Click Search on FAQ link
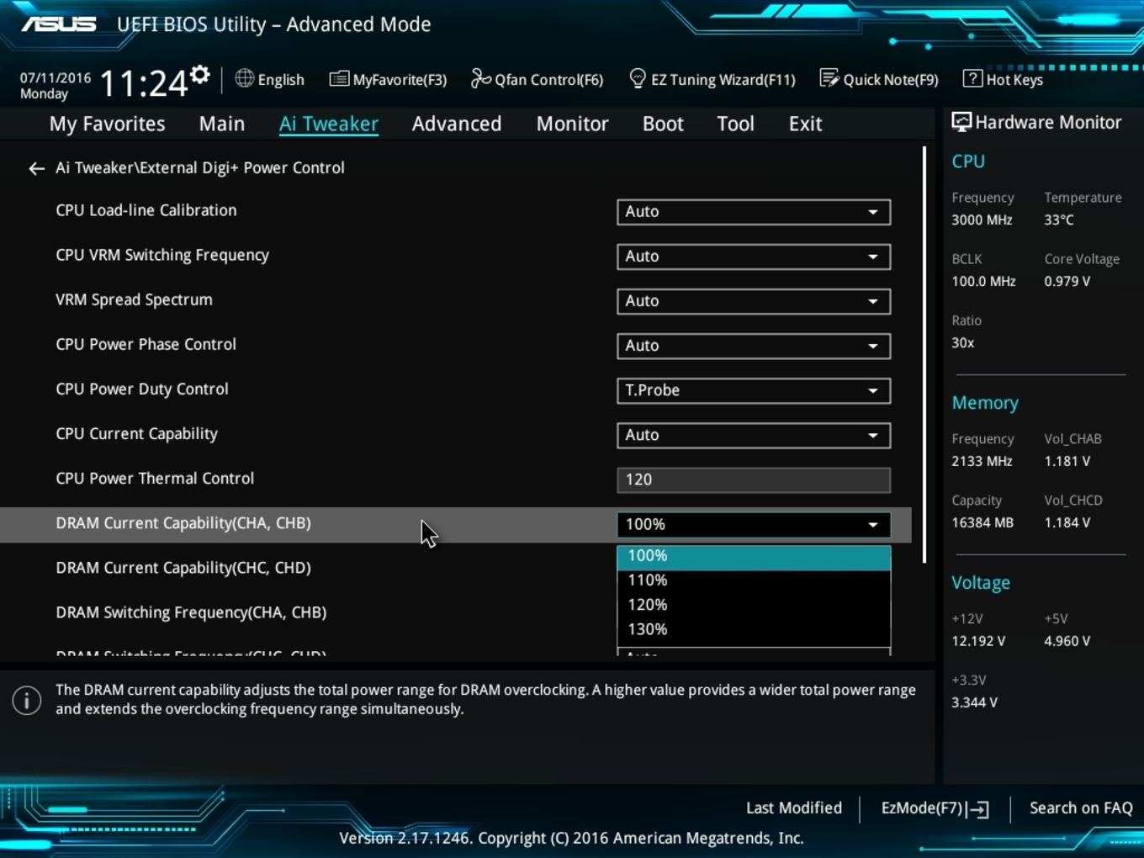 coord(1081,808)
